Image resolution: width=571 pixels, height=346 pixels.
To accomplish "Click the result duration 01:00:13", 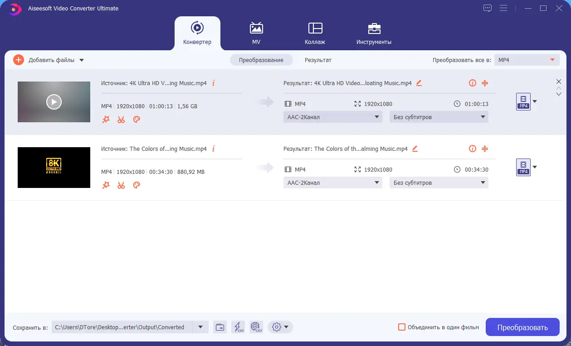I will (x=477, y=104).
